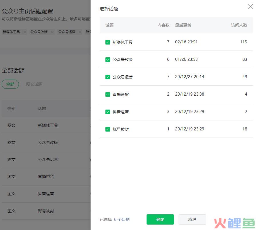Click 公众号运营 in background 全部话题 list
The height and width of the screenshot is (230, 262).
click(48, 160)
